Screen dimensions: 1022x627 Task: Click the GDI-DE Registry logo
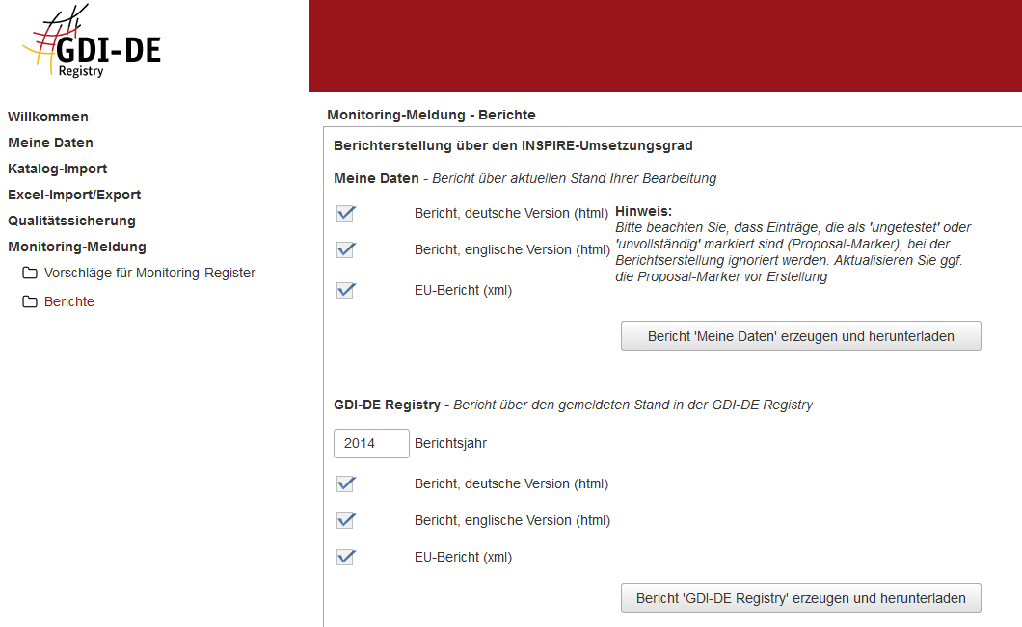[92, 46]
